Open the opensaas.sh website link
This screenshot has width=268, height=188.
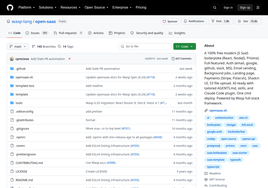coord(218,110)
